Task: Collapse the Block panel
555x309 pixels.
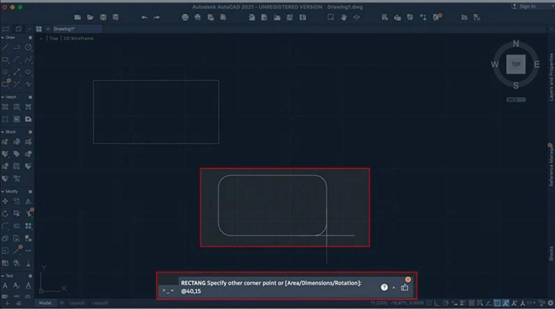Action: click(x=3, y=132)
